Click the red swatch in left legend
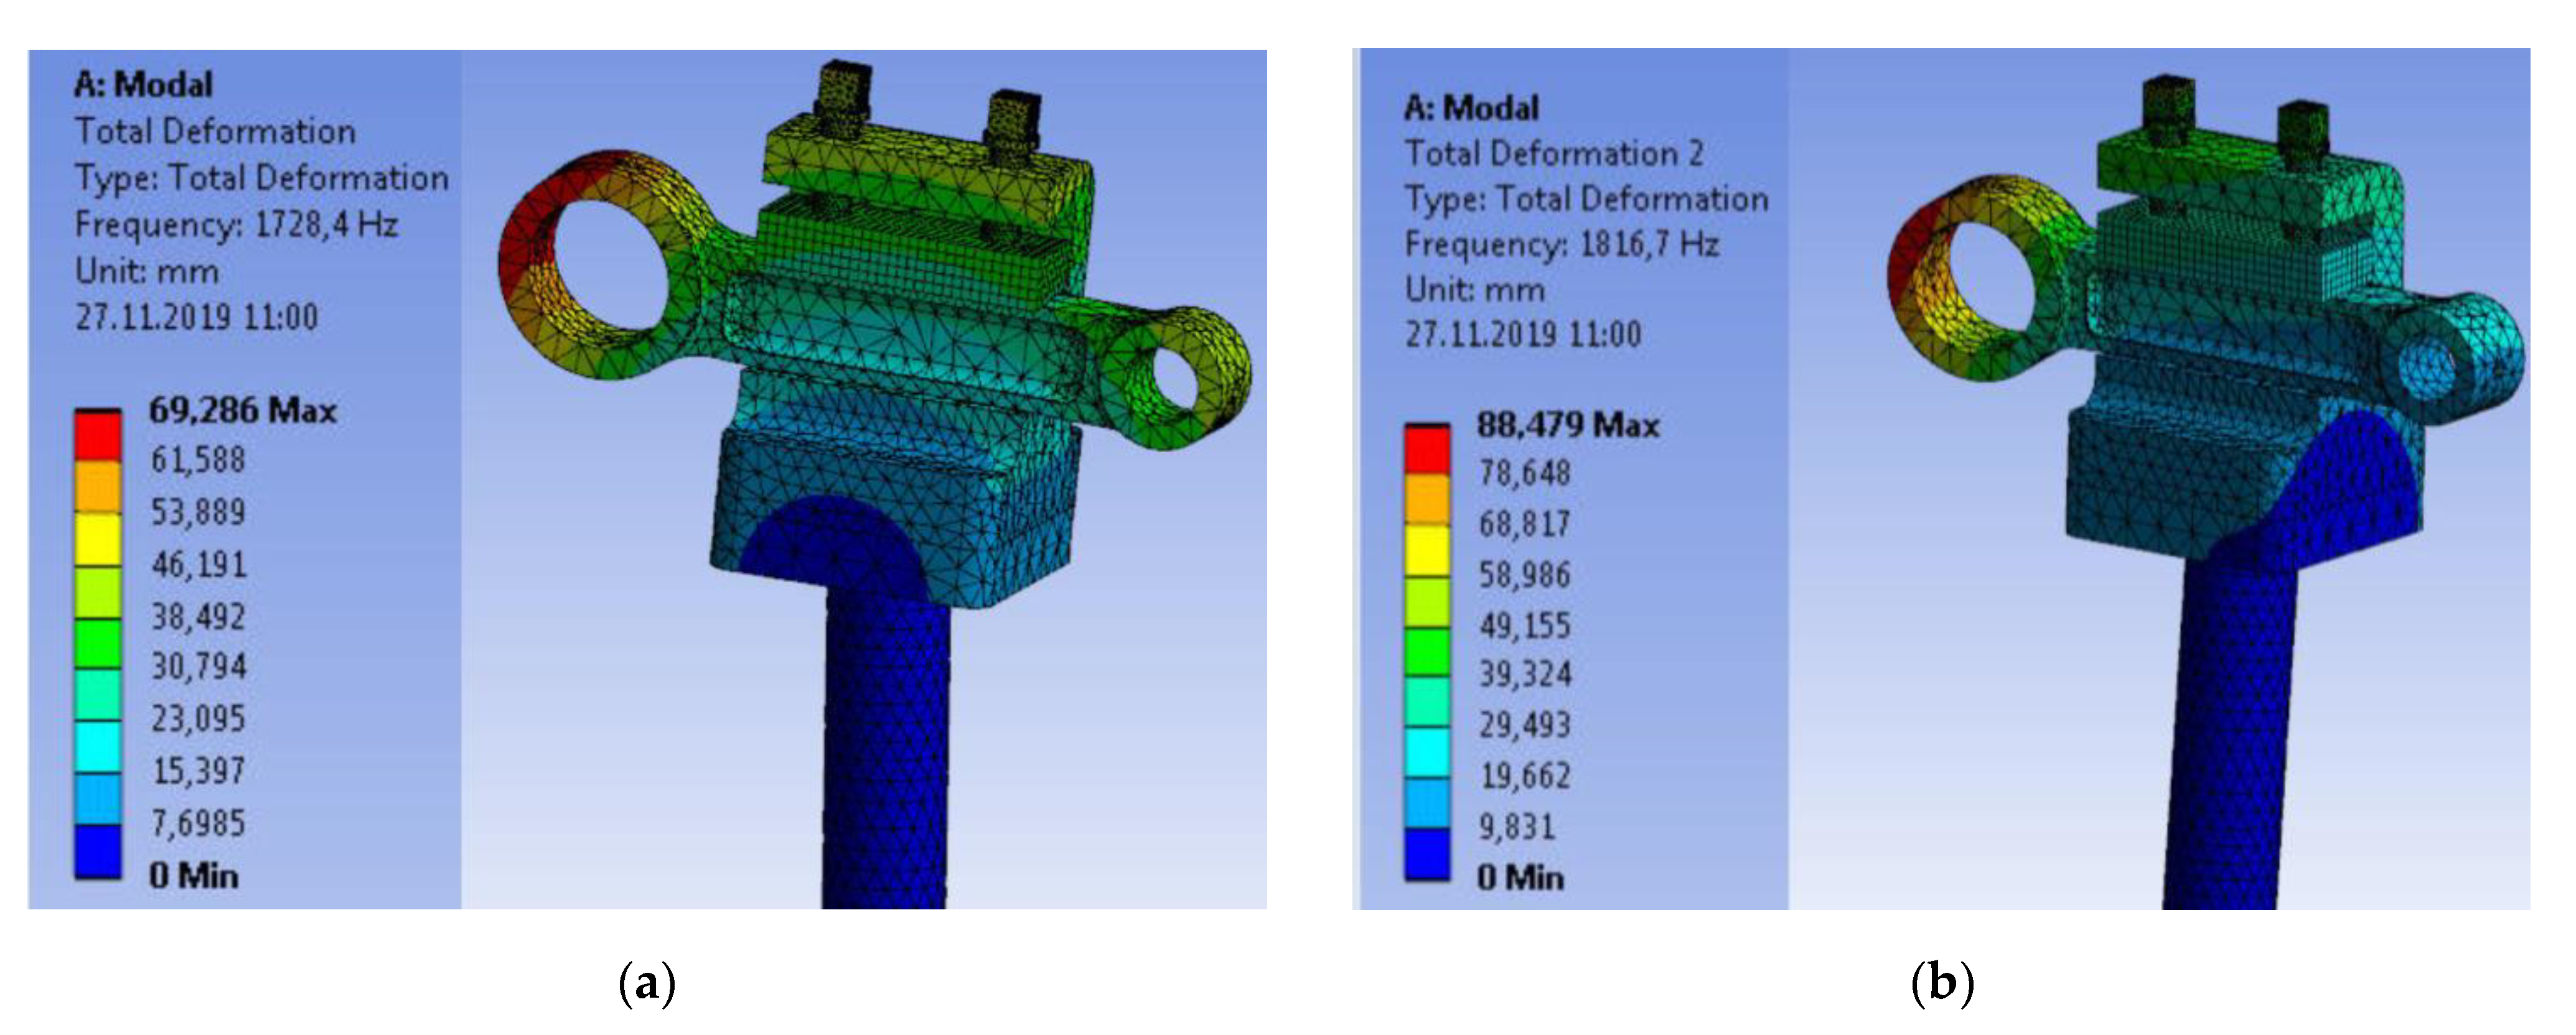Viewport: 2576px width, 1035px height. 97,437
